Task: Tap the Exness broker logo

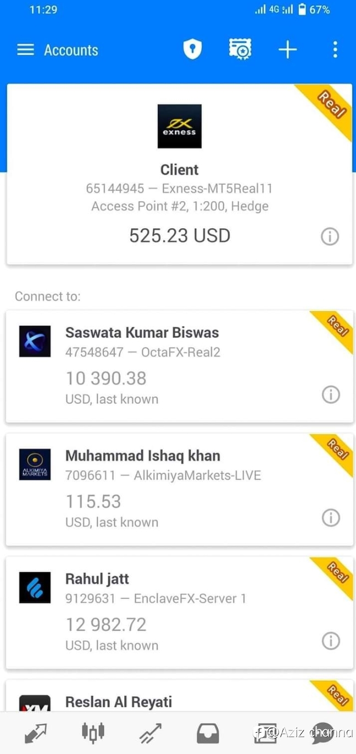Action: click(180, 126)
